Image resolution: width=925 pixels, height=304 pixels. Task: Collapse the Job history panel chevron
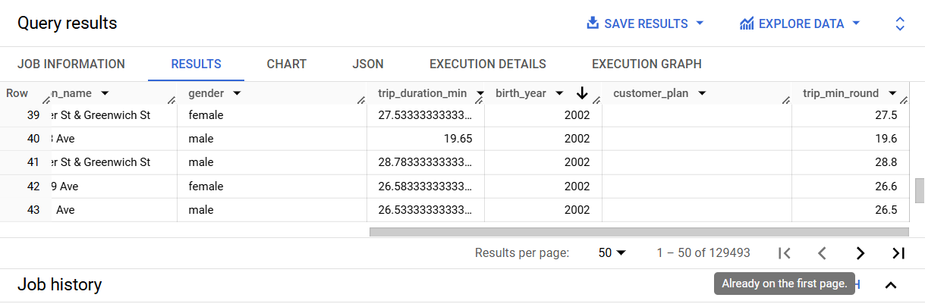point(892,285)
